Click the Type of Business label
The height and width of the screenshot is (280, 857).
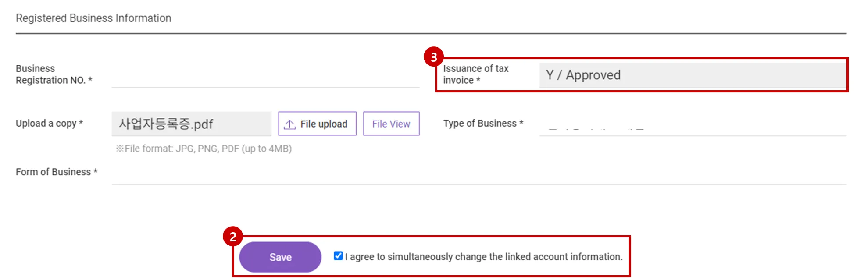483,124
